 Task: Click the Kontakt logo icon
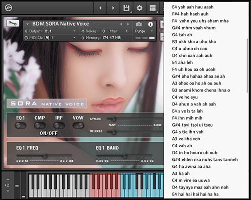pos(9,8)
